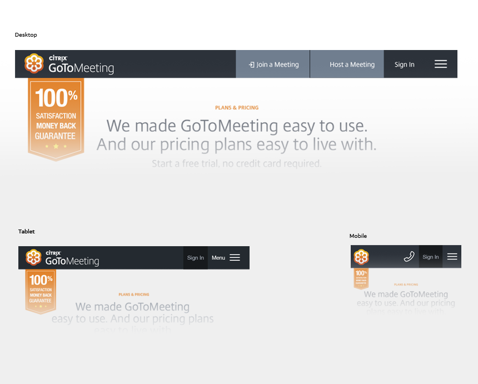Click the desktop PLANS & PRICING label
Screen dimensions: 478x384
pos(237,108)
